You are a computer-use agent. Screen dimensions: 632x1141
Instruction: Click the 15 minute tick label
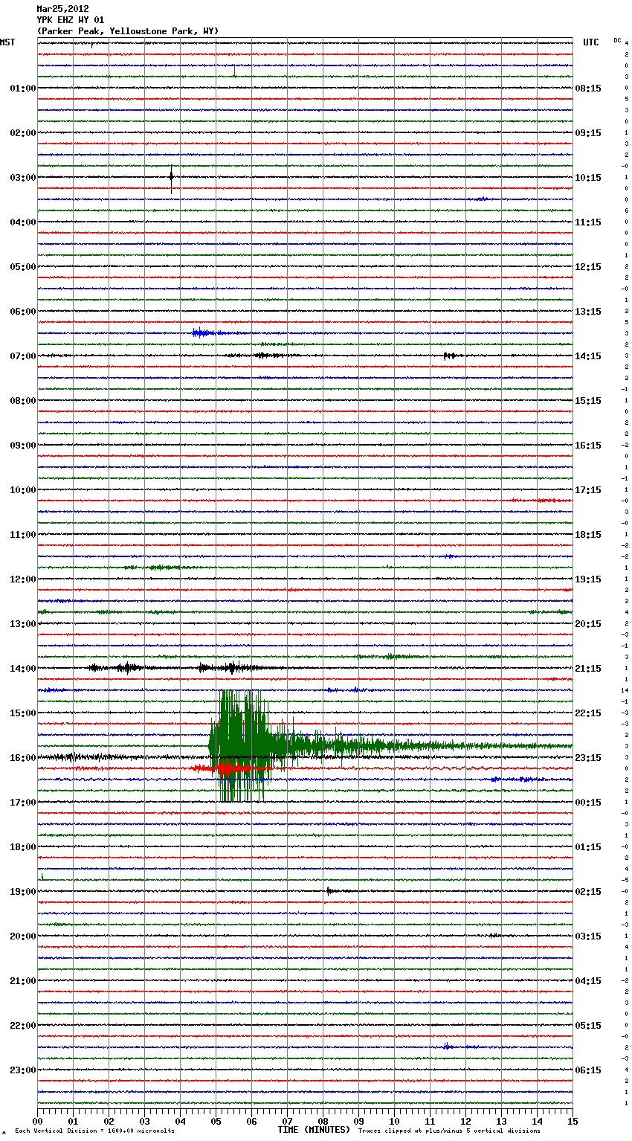[x=573, y=1121]
